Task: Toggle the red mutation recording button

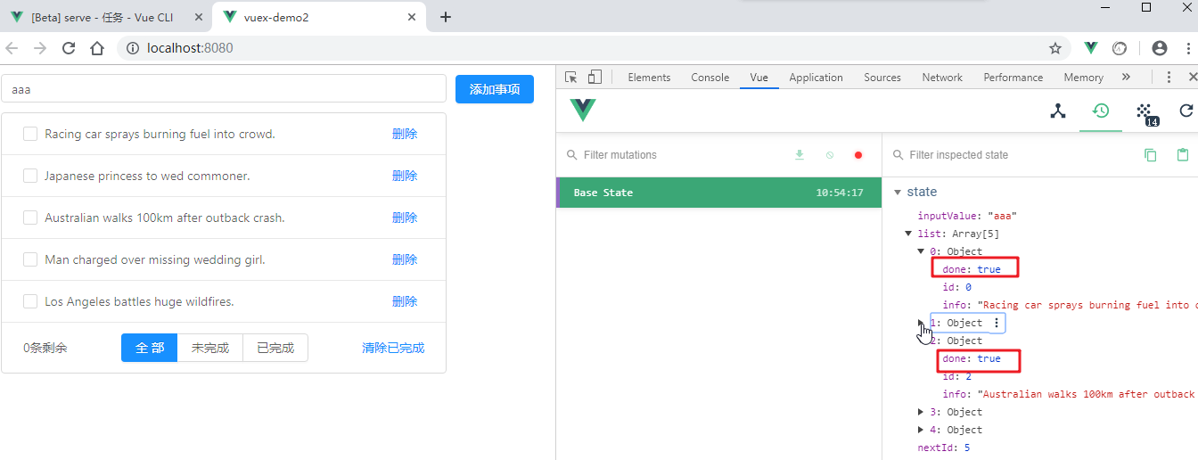Action: [858, 155]
